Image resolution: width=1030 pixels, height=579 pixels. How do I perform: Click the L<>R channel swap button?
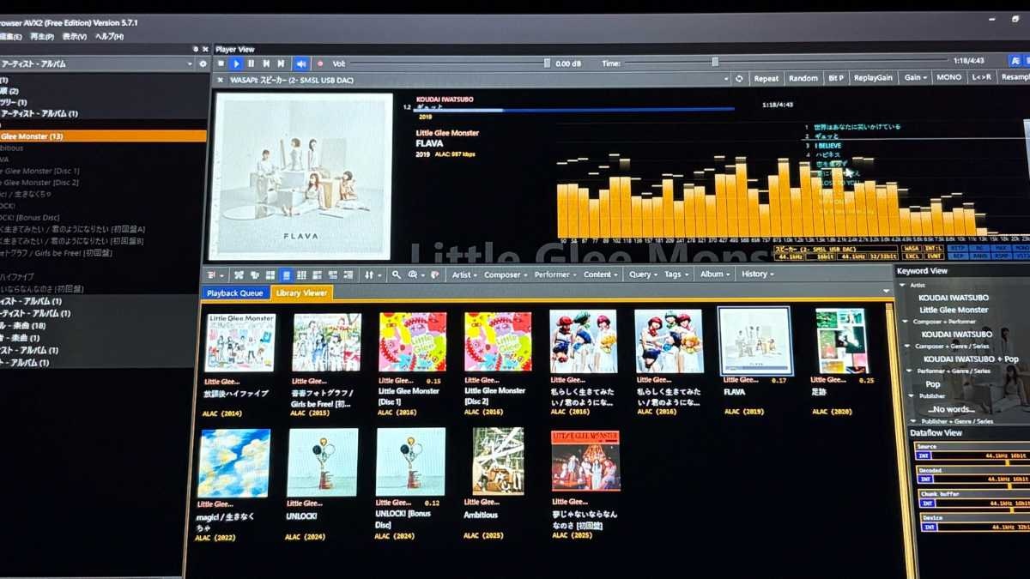(x=981, y=77)
